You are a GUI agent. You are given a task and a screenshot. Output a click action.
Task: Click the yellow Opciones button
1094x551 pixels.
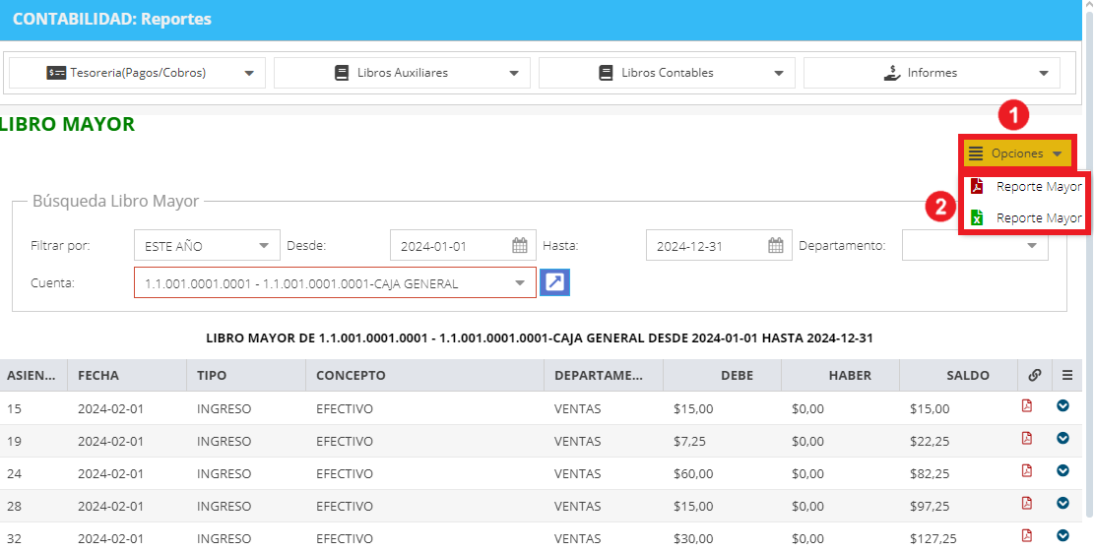[x=1017, y=153]
